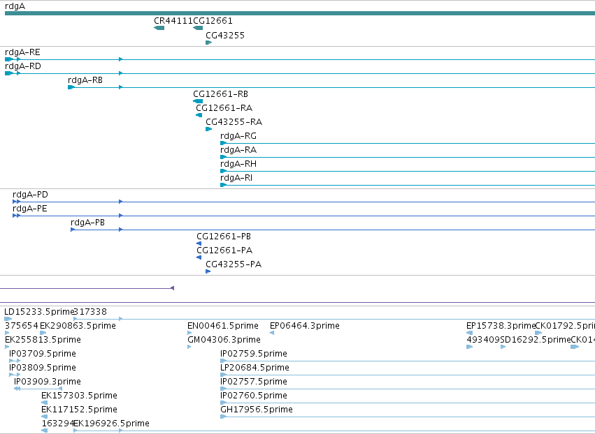
Task: Open the EK196926.5prime EST
Action: (334, 431)
